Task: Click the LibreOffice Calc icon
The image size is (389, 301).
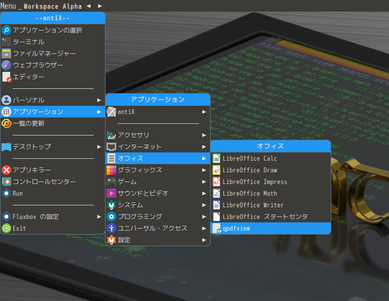Action: pyautogui.click(x=216, y=159)
